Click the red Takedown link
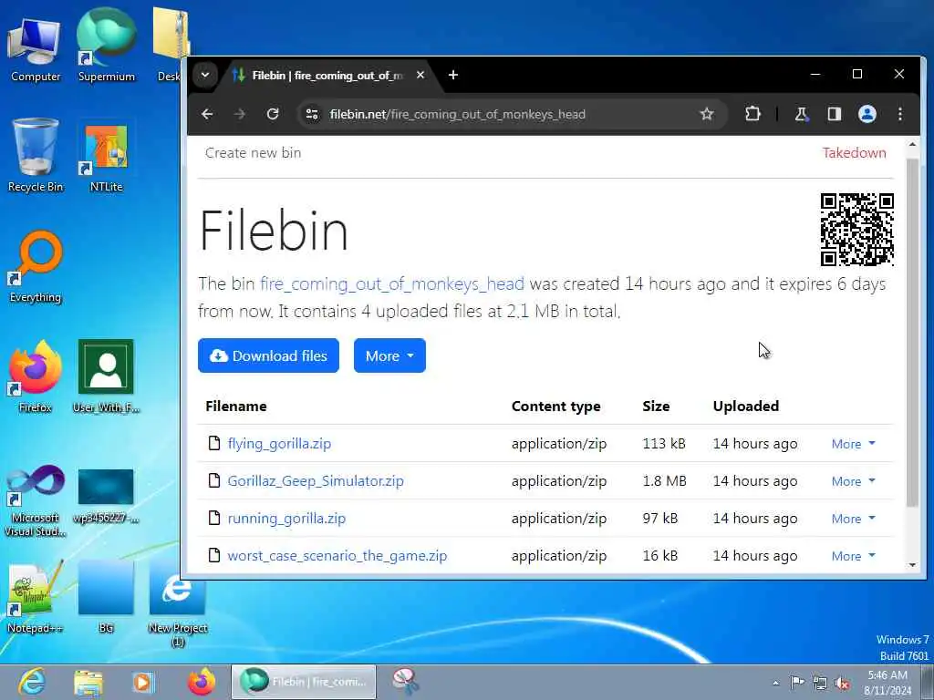 tap(854, 153)
